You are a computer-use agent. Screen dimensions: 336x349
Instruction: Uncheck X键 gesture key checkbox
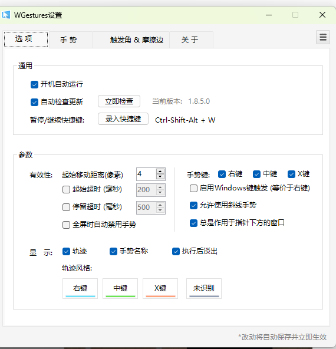pos(291,174)
